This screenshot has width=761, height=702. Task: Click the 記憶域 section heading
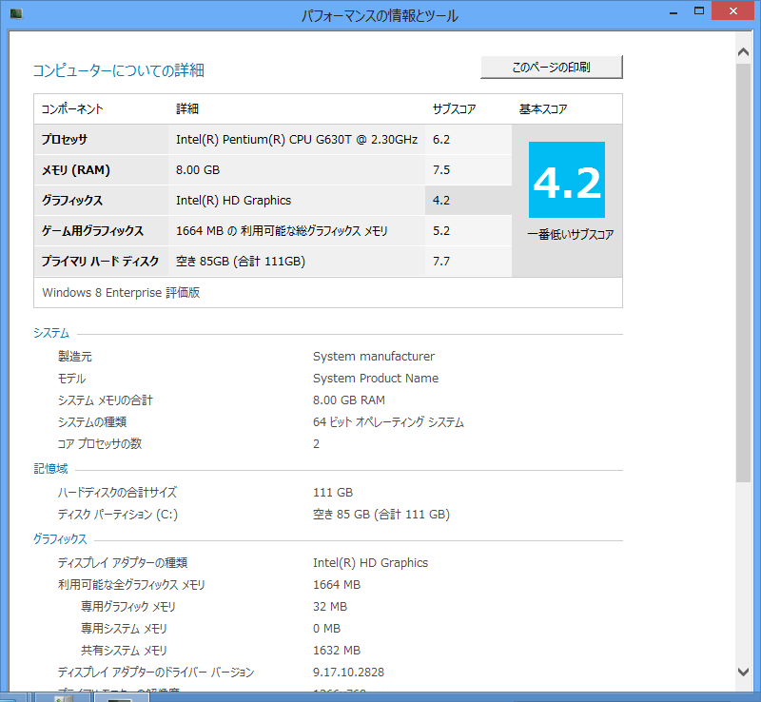[x=50, y=469]
